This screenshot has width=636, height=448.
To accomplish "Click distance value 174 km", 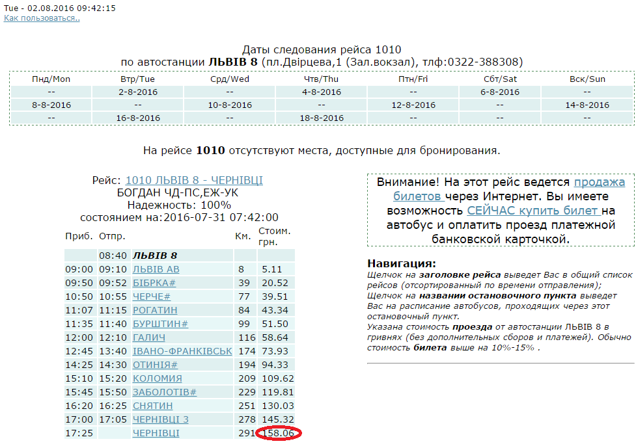I will click(247, 351).
